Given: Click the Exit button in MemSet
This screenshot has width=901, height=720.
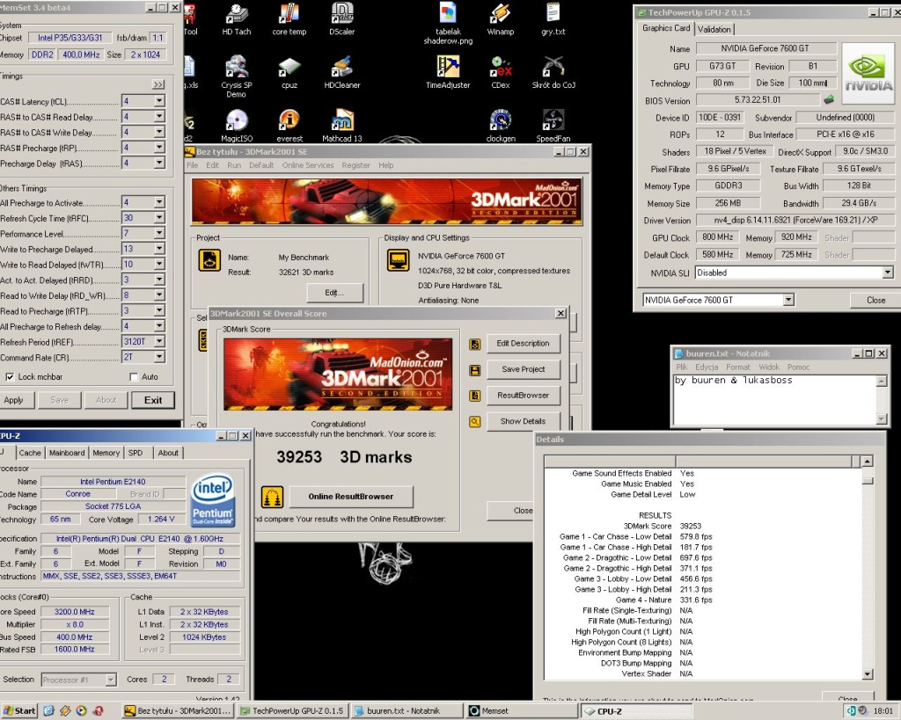Looking at the screenshot, I should coord(153,400).
